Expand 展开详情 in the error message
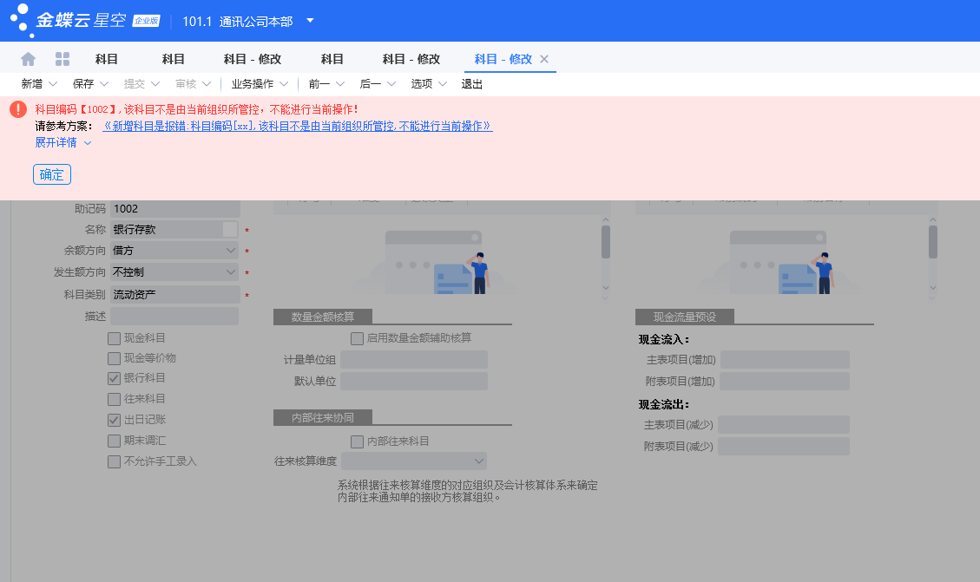 click(x=57, y=141)
